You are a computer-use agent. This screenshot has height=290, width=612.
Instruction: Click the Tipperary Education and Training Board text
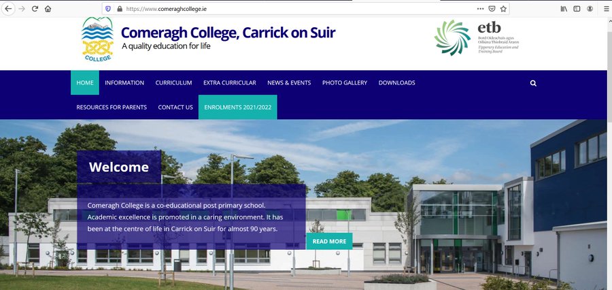click(498, 49)
